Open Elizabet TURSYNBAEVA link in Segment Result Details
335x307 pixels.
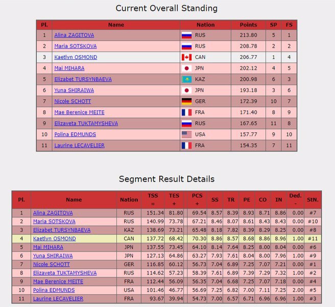tap(62, 230)
